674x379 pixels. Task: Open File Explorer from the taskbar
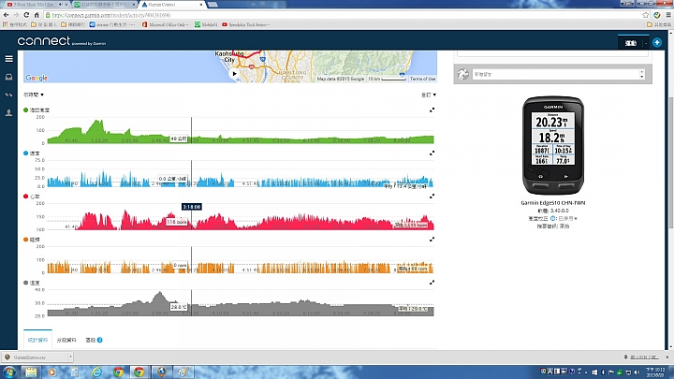(31, 372)
